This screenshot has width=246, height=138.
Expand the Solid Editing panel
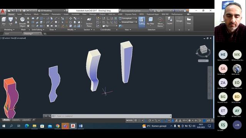click(38, 30)
